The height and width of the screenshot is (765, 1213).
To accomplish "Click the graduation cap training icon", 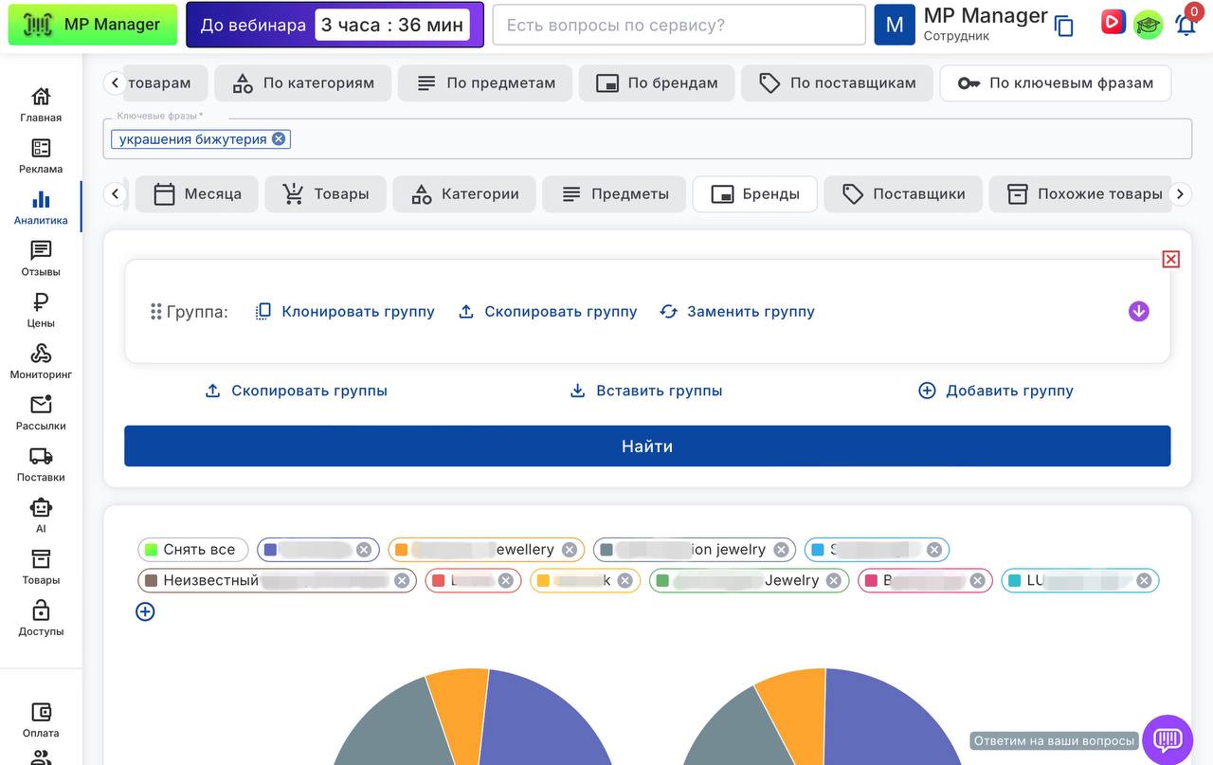I will pyautogui.click(x=1148, y=25).
